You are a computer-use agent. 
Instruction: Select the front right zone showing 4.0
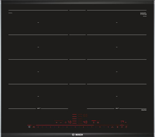[85, 122]
